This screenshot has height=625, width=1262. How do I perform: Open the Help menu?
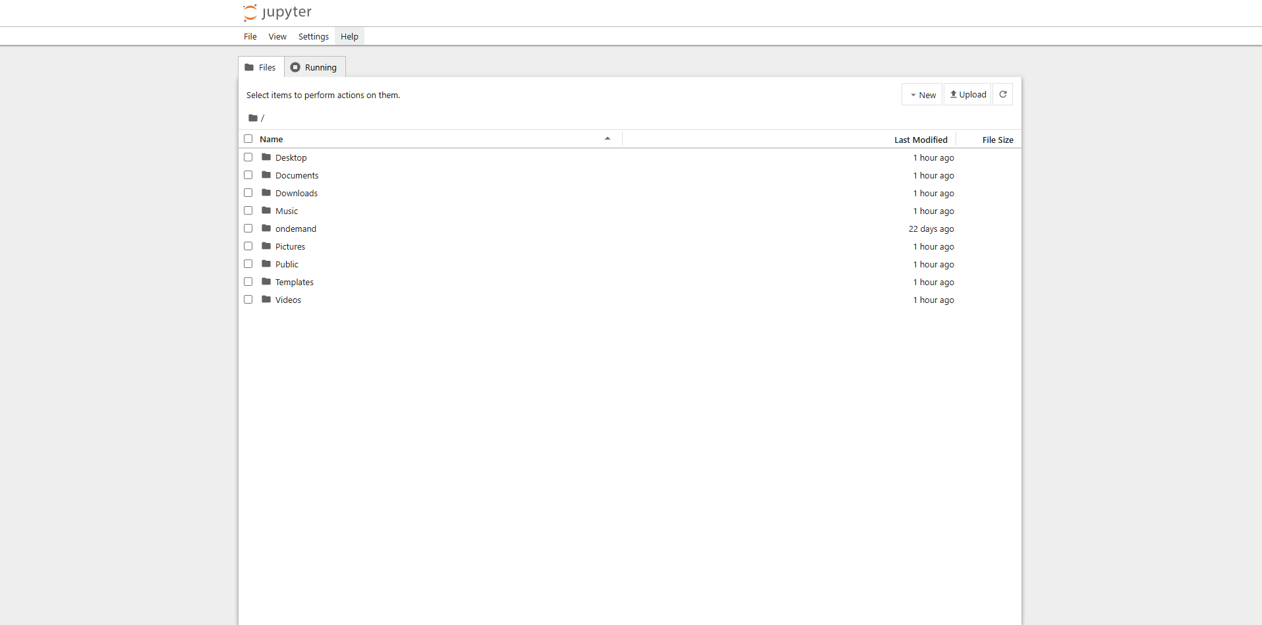click(349, 37)
